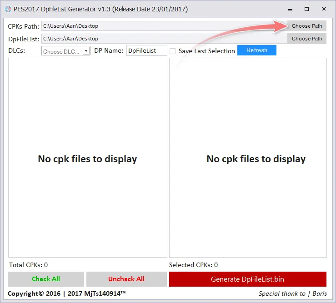Click the Total CPKs: 0 label
The height and width of the screenshot is (303, 336).
click(28, 265)
